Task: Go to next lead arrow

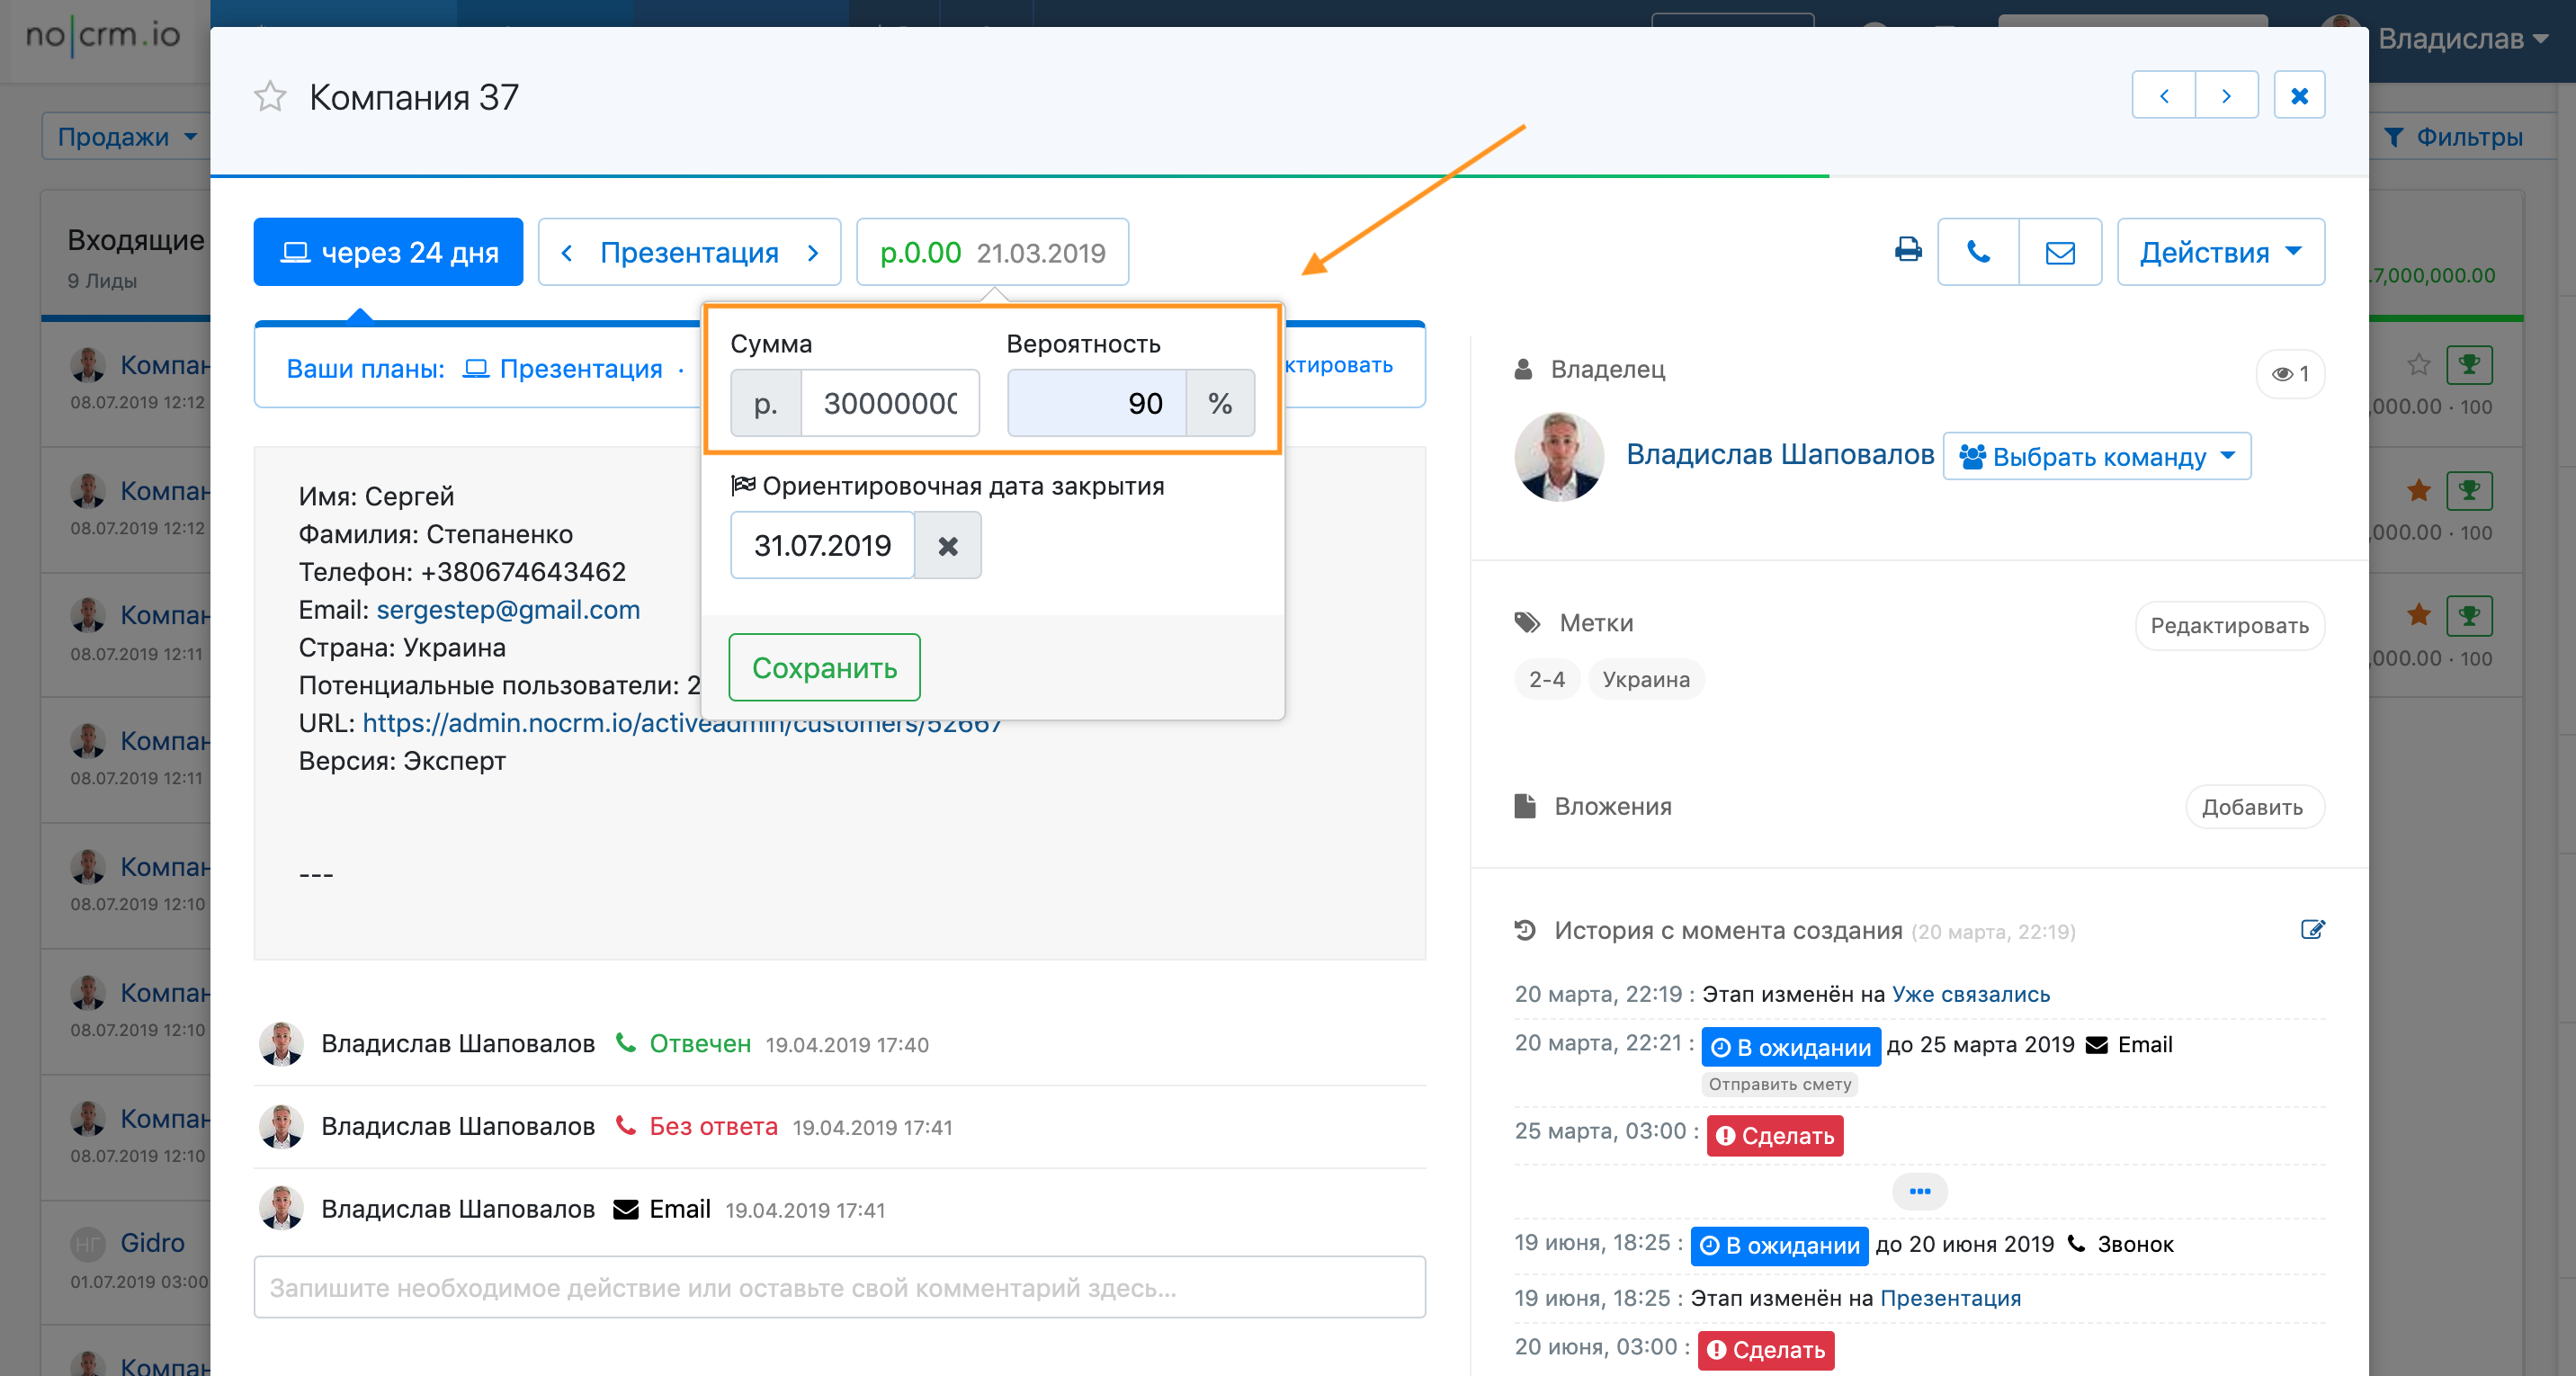Action: pos(2226,96)
